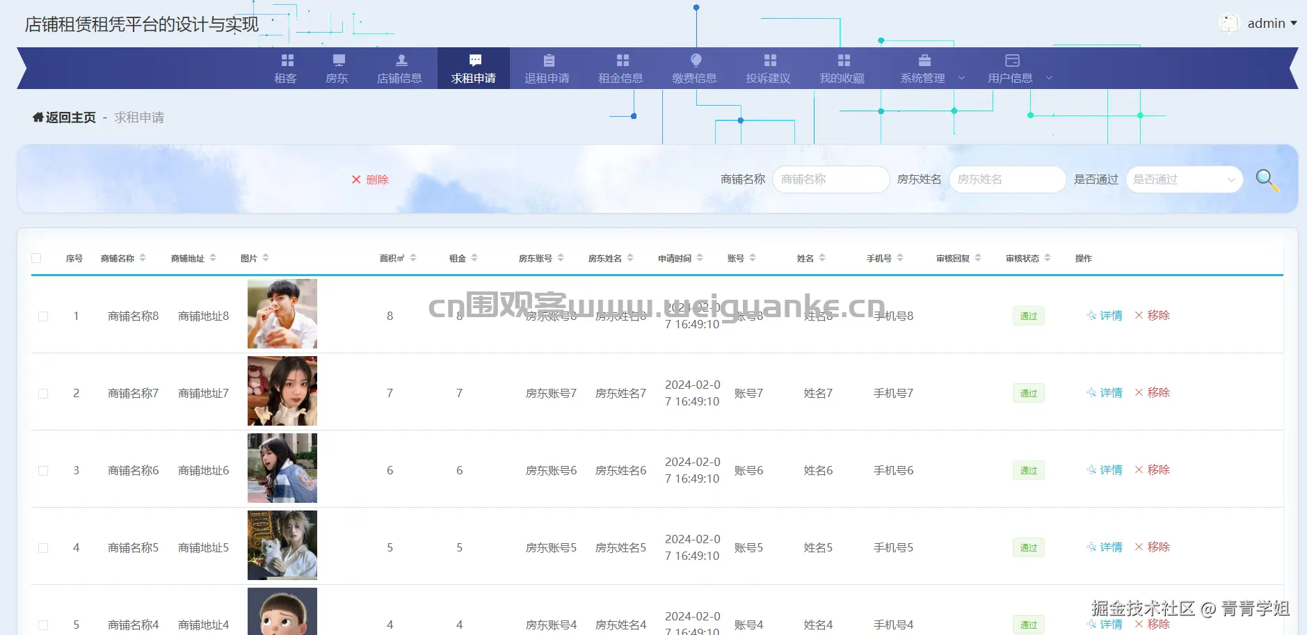
Task: Click 移除 for 商铺名称6
Action: coord(1153,469)
